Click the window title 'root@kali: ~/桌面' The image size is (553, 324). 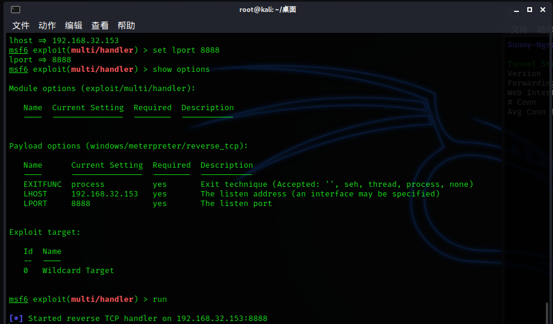click(x=268, y=10)
